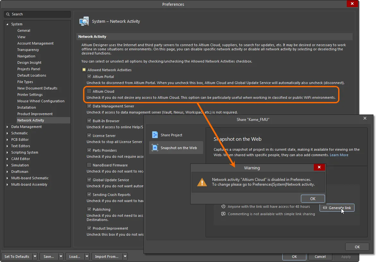Open the Learn More link
Screen dimensions: 376x262
(x=339, y=155)
